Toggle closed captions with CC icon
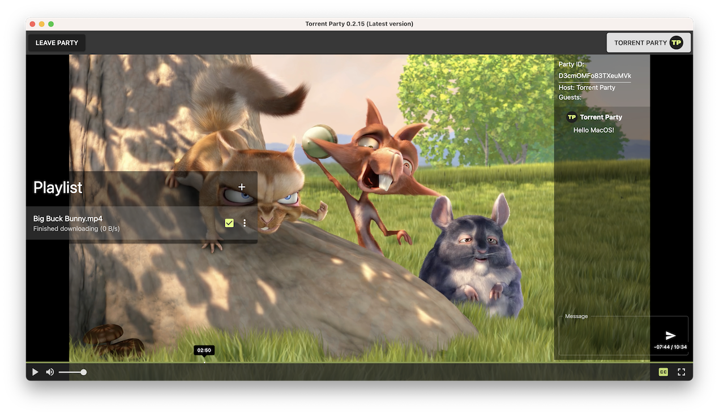The height and width of the screenshot is (415, 719). pos(664,372)
